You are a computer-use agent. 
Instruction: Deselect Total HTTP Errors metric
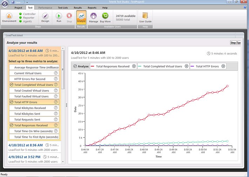coord(34,102)
